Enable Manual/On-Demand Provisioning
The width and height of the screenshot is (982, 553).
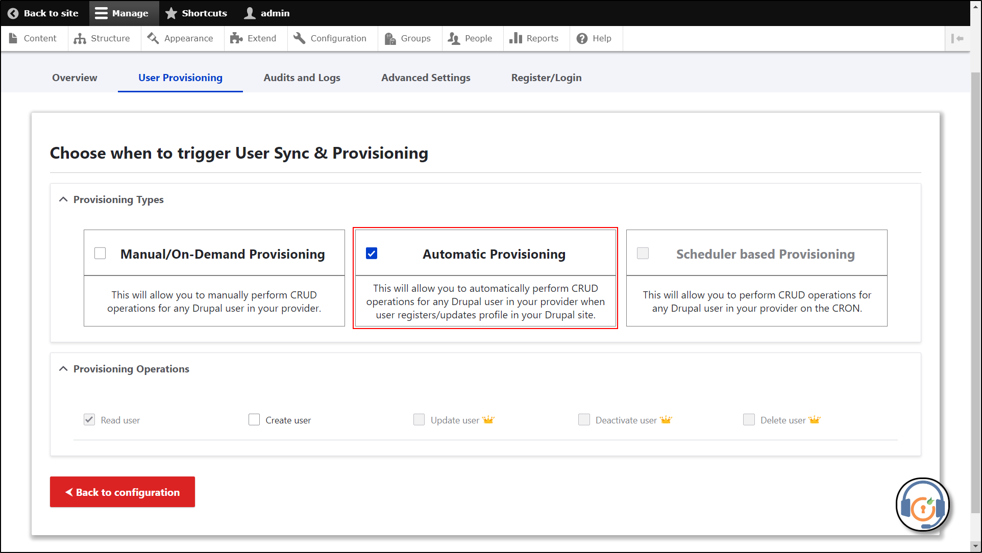coord(100,253)
